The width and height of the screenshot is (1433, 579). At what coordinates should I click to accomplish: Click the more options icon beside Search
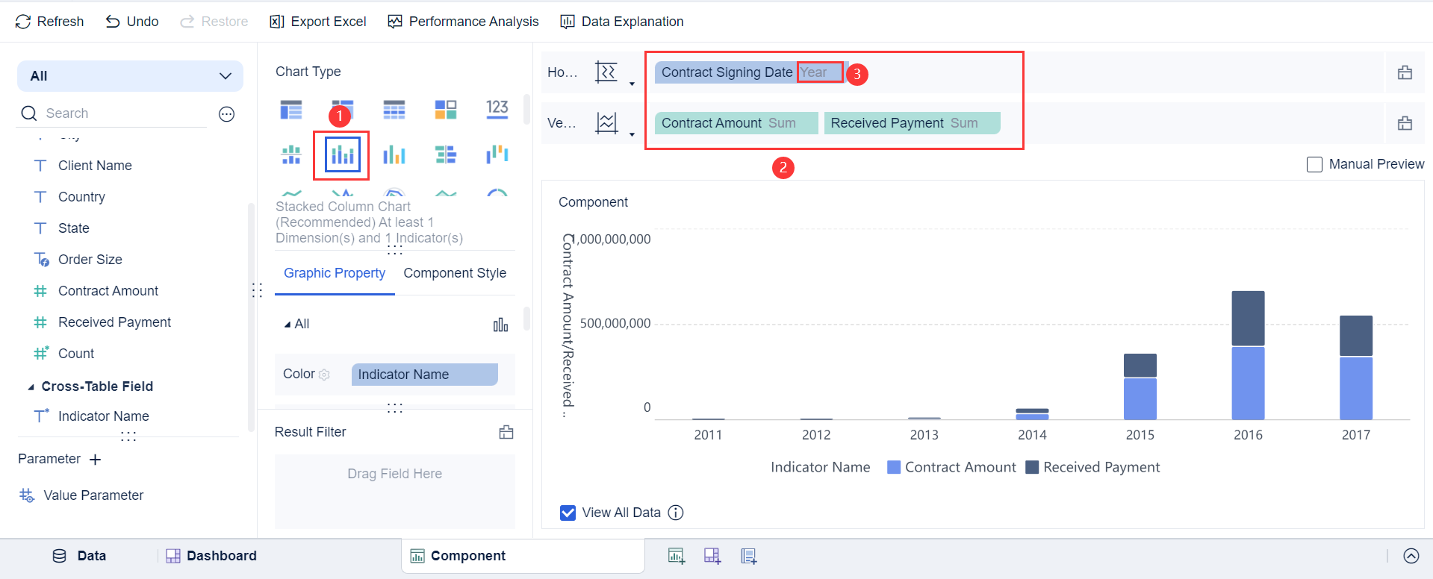(x=227, y=113)
